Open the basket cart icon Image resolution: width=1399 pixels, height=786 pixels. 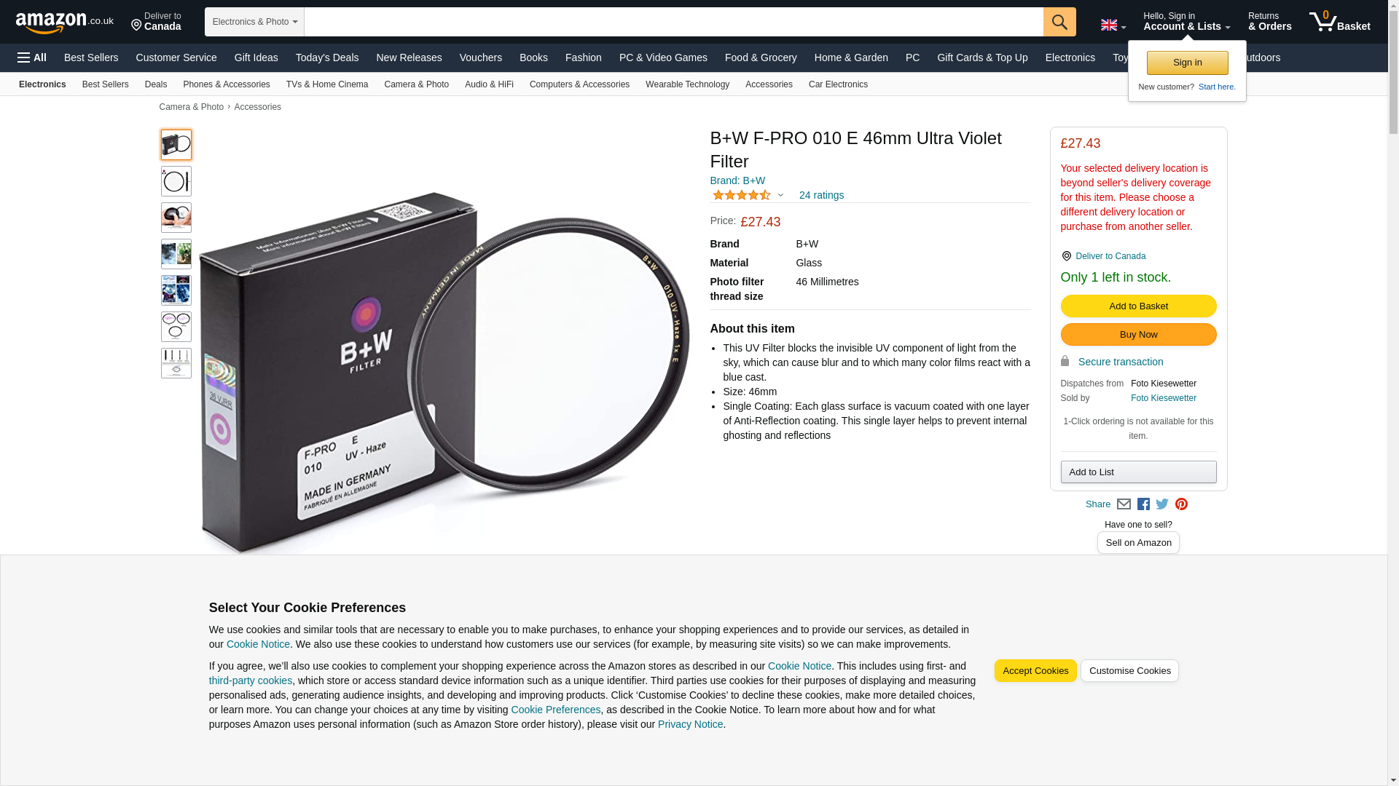click(1339, 22)
